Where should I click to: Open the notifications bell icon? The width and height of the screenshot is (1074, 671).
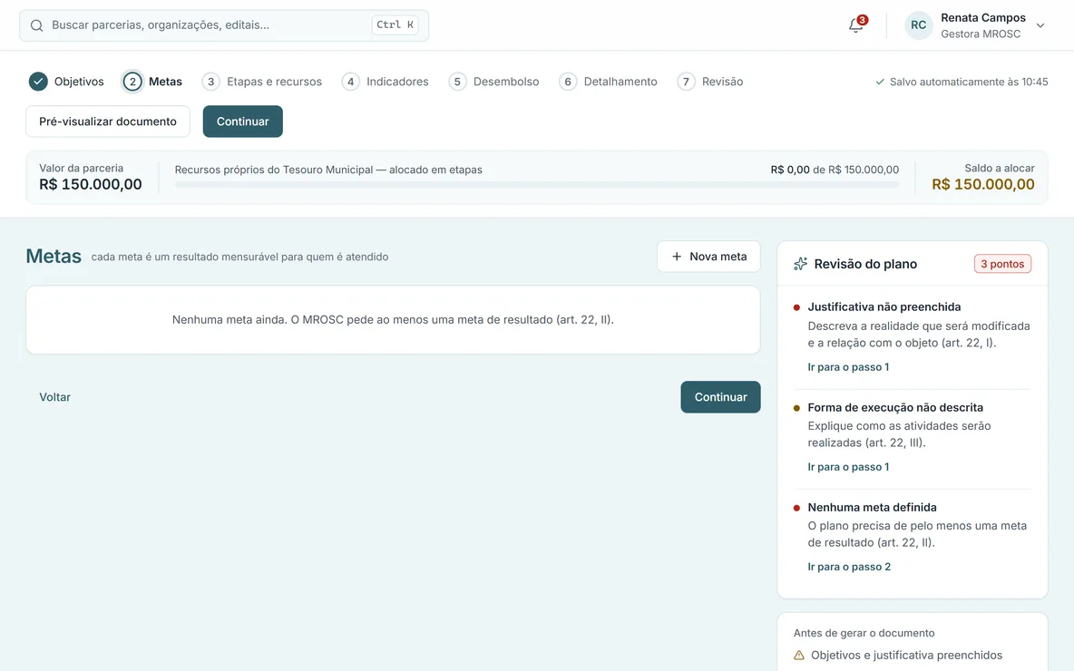coord(856,25)
